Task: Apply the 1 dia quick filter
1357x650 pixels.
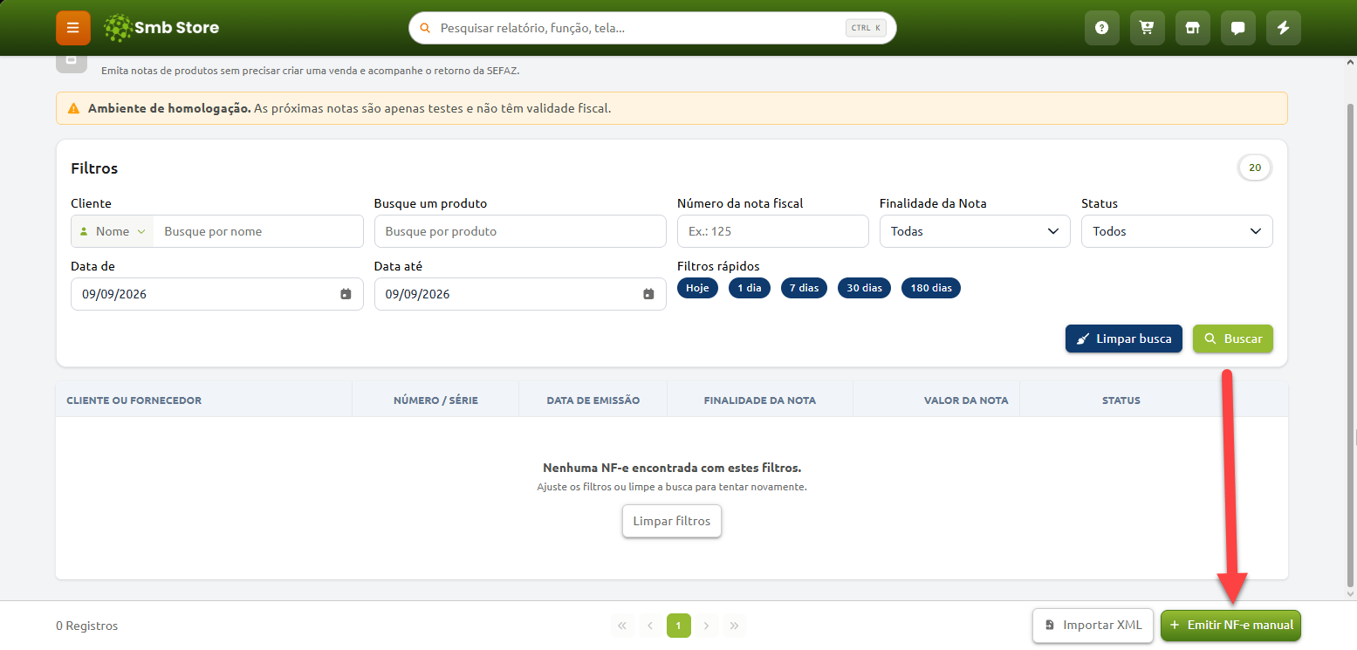Action: (750, 288)
